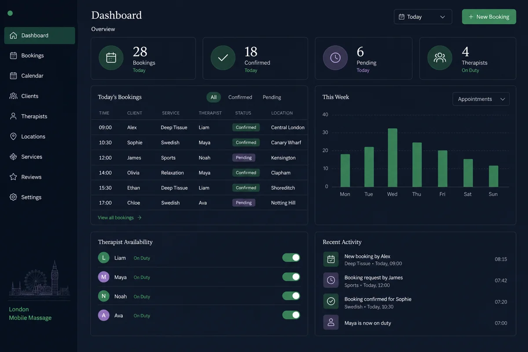Click the calendar icon on 28 Bookings card
Viewport: 528px width, 352px height.
pos(111,58)
